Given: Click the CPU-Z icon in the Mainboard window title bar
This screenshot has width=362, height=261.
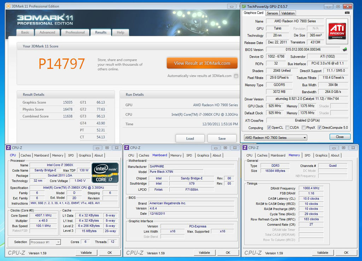Looking at the screenshot, I should click(x=127, y=148).
